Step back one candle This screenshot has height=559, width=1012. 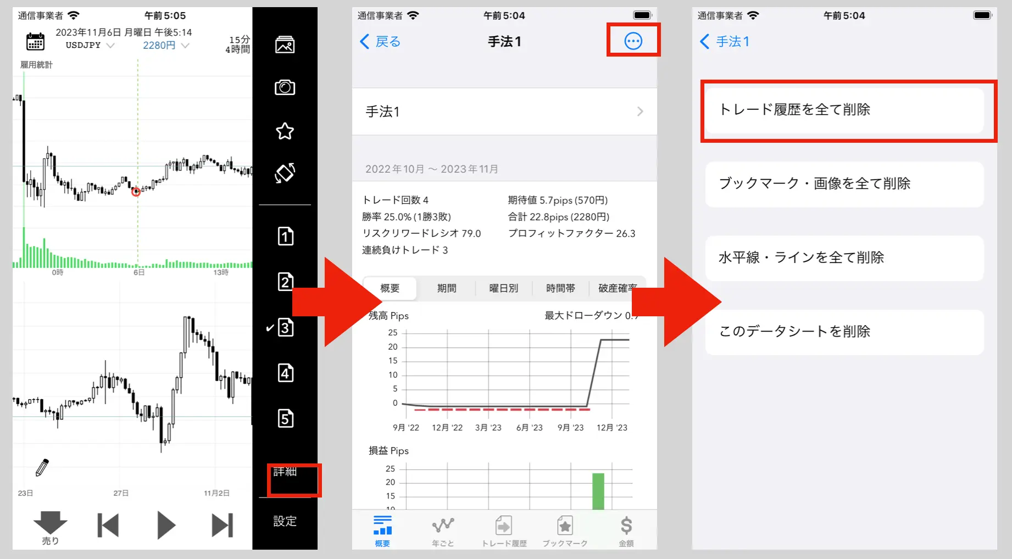[108, 525]
